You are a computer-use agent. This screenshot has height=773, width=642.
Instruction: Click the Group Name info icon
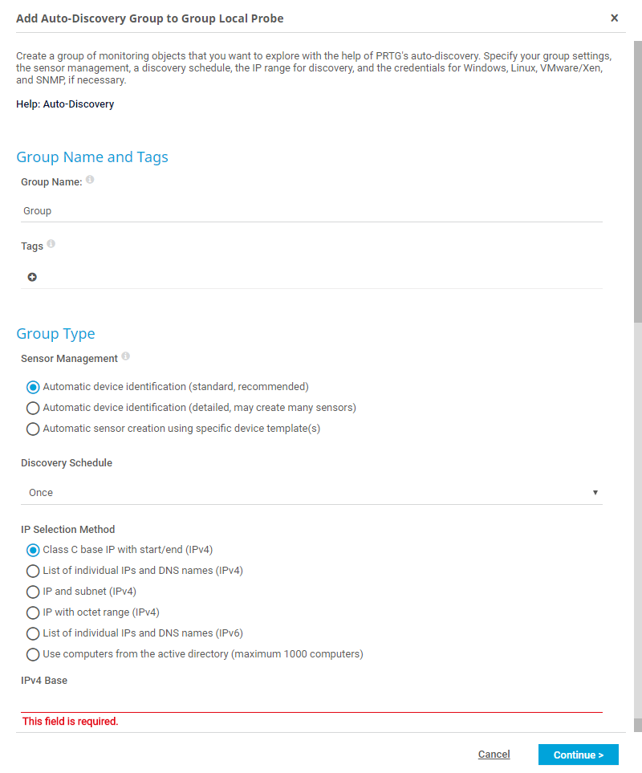(x=90, y=181)
